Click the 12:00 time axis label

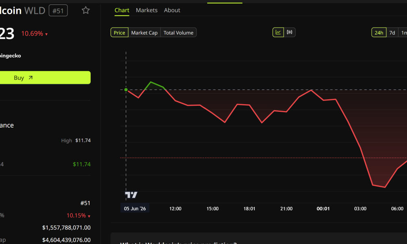click(x=175, y=209)
